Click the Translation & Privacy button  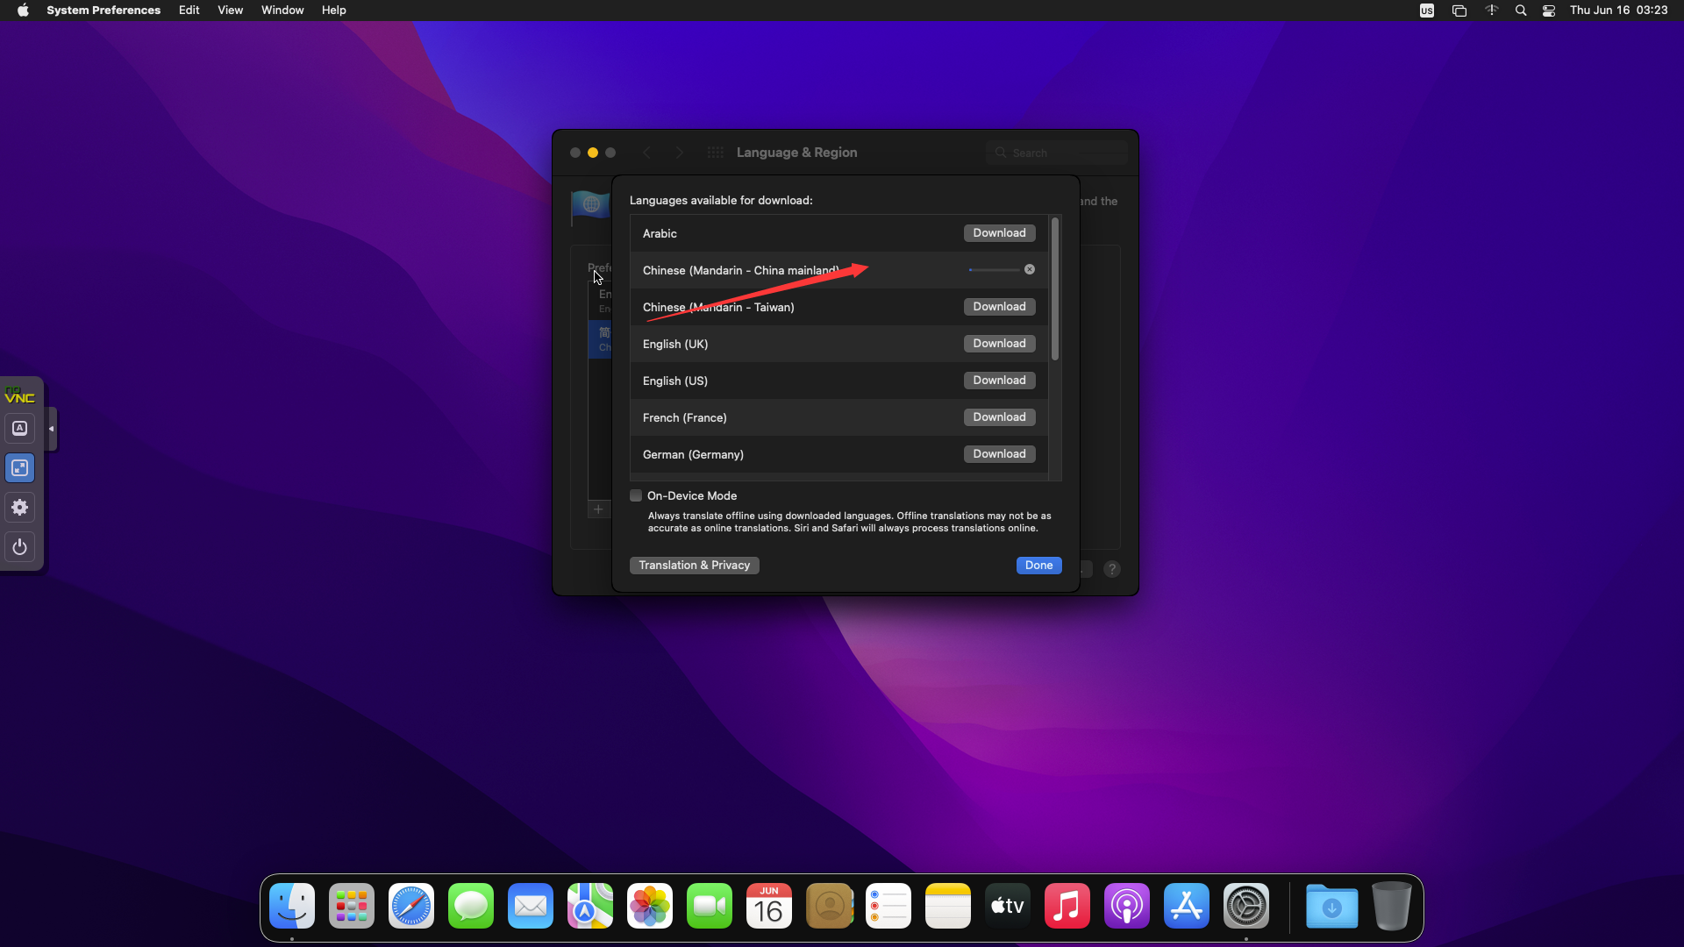click(x=695, y=566)
